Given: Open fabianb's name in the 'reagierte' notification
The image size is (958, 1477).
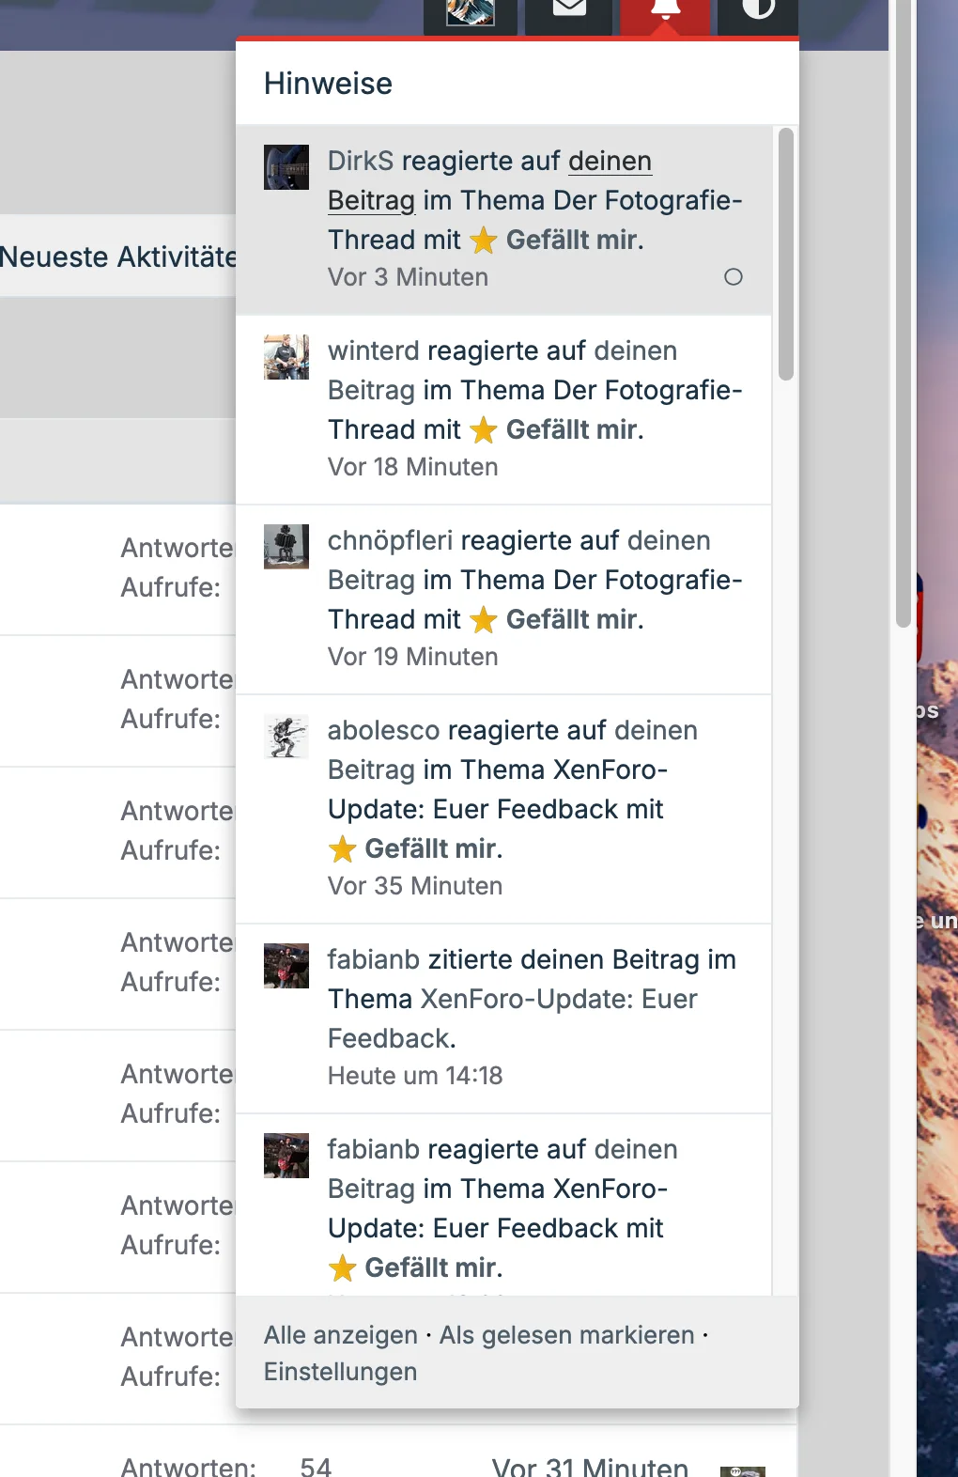Looking at the screenshot, I should [x=374, y=1149].
